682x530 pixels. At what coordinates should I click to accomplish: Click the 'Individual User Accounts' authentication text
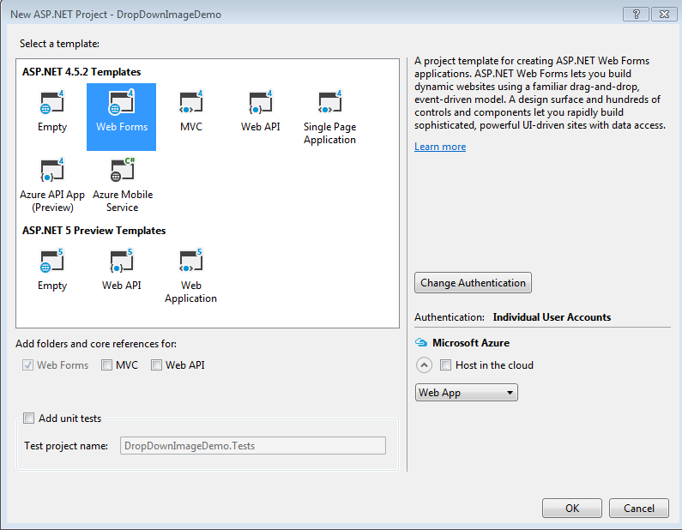coord(552,317)
